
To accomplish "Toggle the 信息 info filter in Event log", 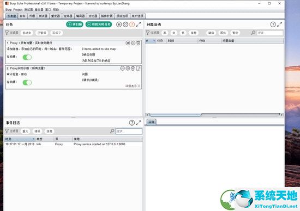I will pos(49,131).
